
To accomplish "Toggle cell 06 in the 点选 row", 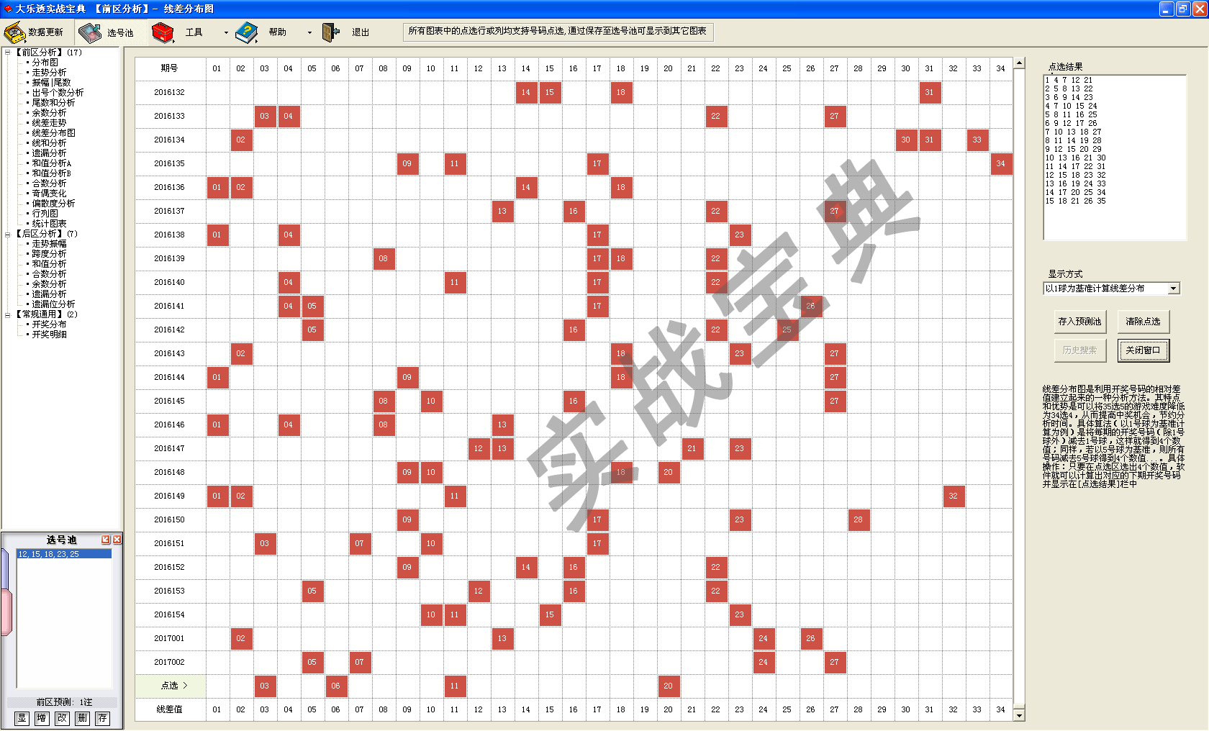I will (x=335, y=686).
